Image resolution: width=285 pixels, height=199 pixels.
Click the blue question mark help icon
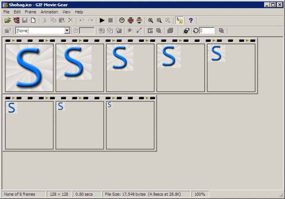pos(191,20)
